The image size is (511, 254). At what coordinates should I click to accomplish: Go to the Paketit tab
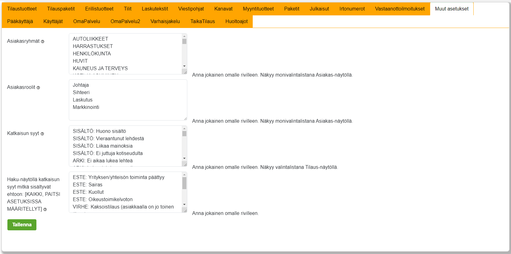pos(292,9)
